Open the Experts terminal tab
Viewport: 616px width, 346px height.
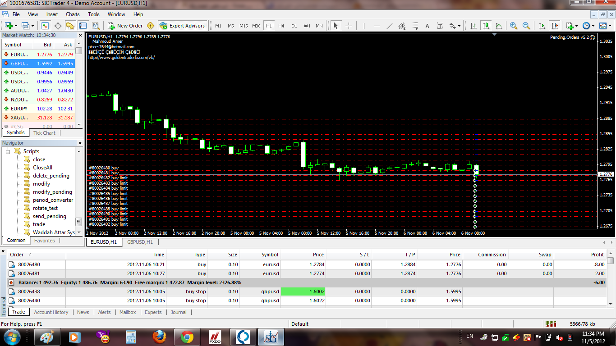pos(153,312)
